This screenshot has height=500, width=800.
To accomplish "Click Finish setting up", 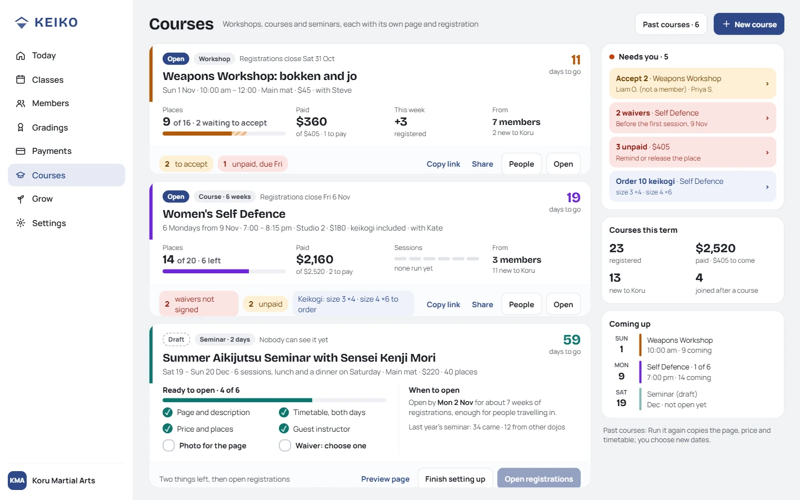I will pyautogui.click(x=455, y=479).
